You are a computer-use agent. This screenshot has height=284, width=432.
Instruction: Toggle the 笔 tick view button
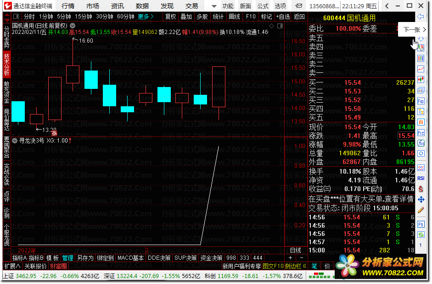coord(314,266)
